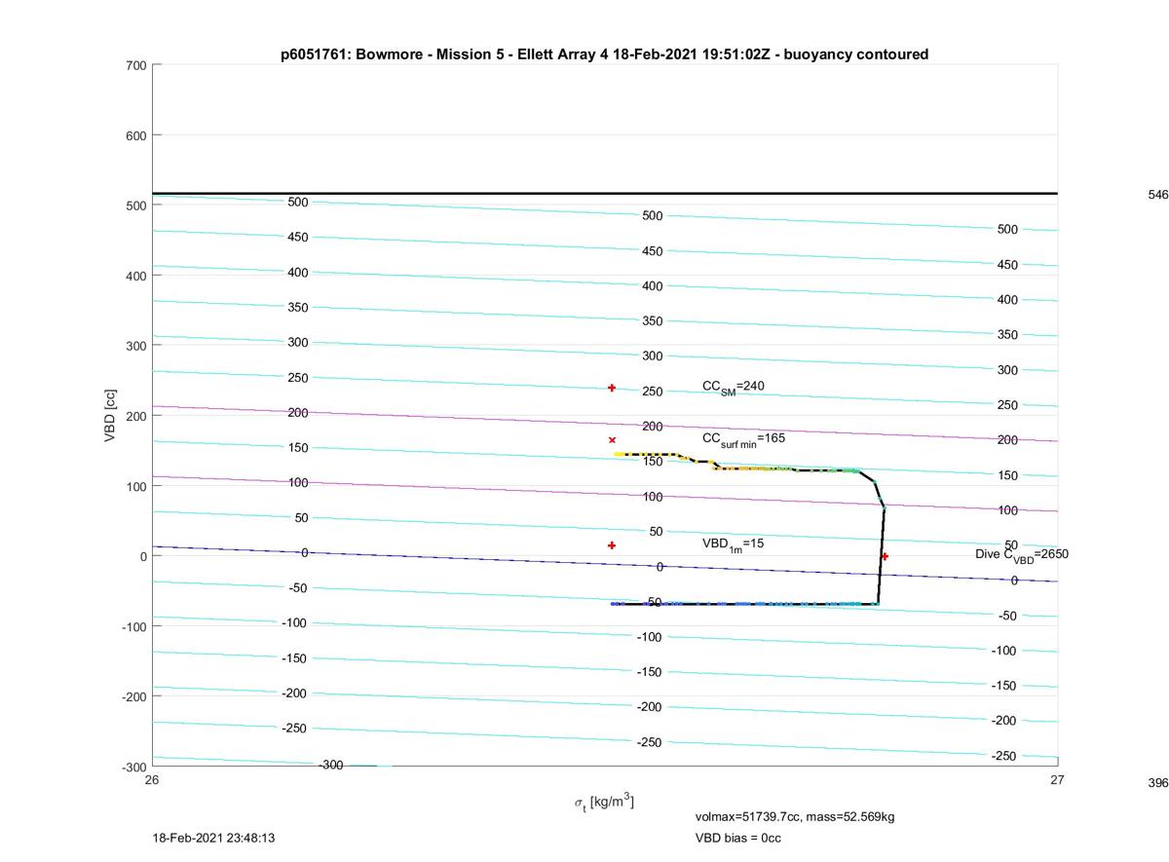The height and width of the screenshot is (862, 1169).
Task: Click the red plus marker beside VBD 1m=15
Action: [x=612, y=545]
